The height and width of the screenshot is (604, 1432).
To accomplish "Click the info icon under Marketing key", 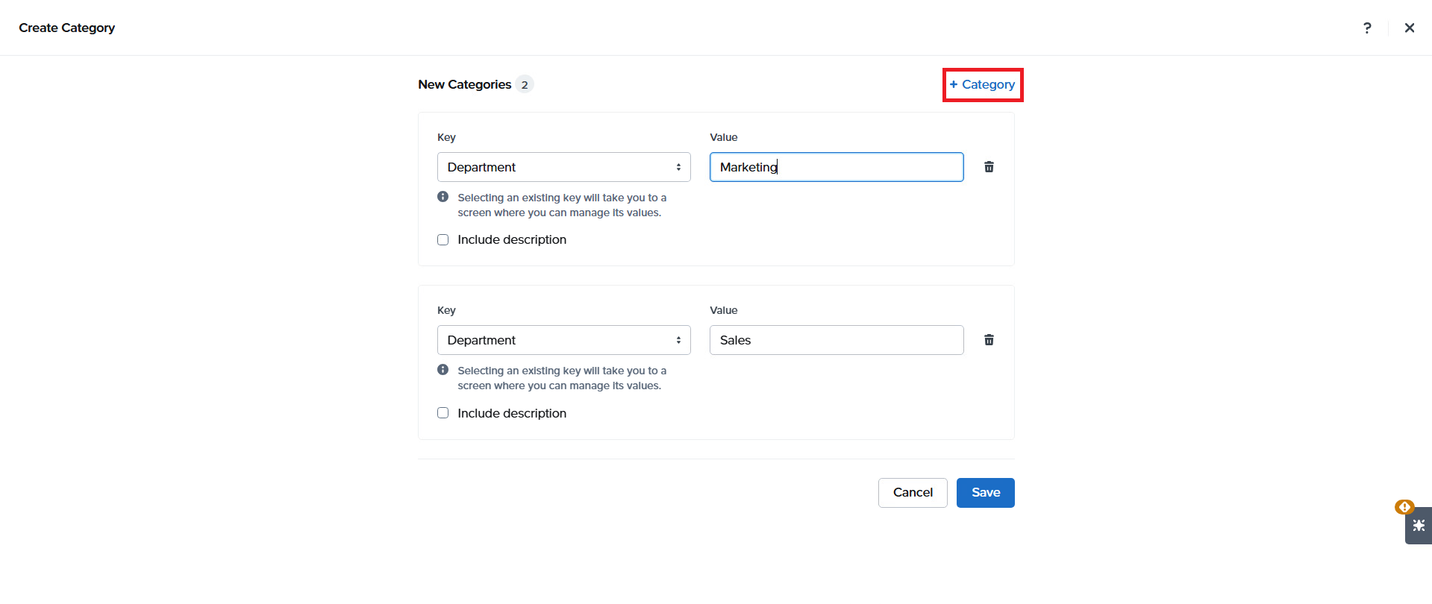I will coord(443,197).
